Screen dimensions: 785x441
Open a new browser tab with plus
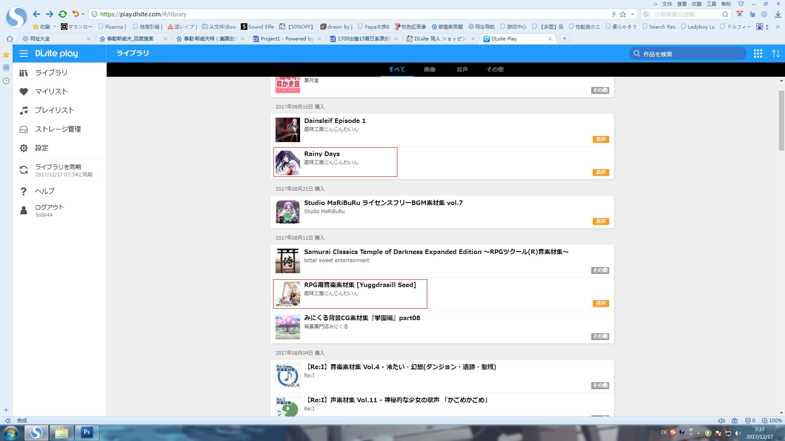[564, 38]
